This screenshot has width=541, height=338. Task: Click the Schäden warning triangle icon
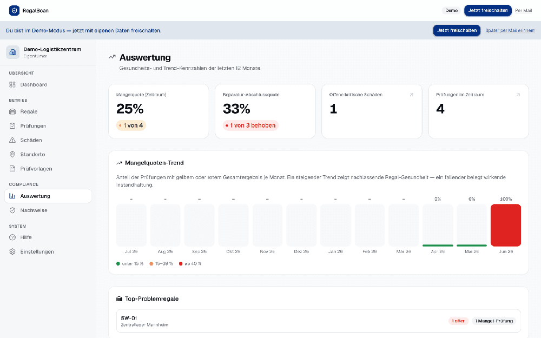[x=12, y=140]
